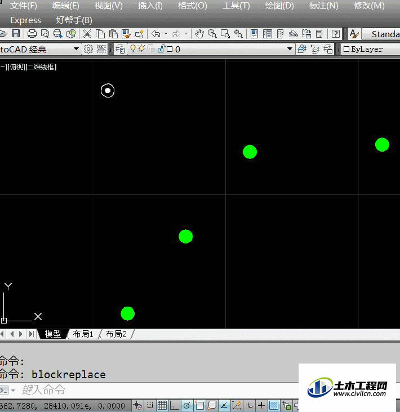Expand the Redo history dropdown arrow

click(x=186, y=34)
